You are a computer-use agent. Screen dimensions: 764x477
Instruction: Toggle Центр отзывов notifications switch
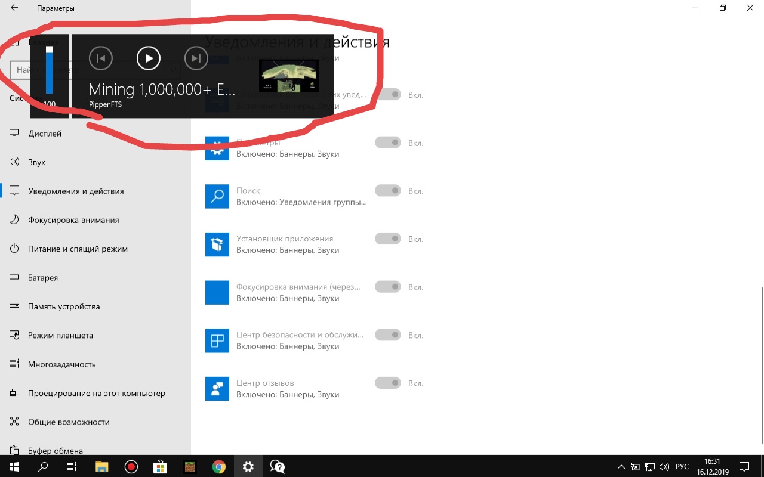(388, 383)
